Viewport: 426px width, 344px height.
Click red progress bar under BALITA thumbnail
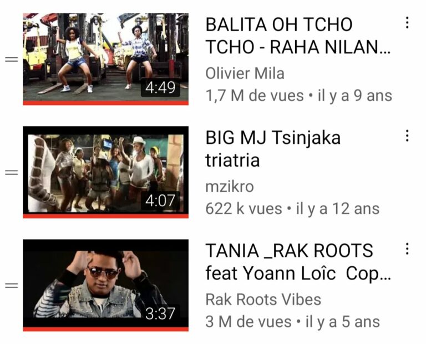(x=106, y=103)
